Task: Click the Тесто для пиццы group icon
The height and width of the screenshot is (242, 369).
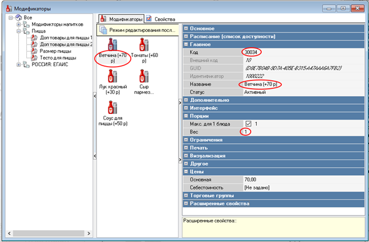Action: (x=34, y=58)
